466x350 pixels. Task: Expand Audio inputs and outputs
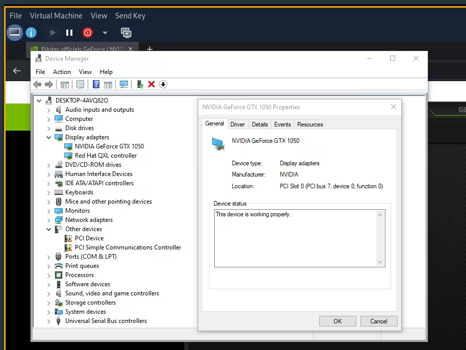[49, 110]
